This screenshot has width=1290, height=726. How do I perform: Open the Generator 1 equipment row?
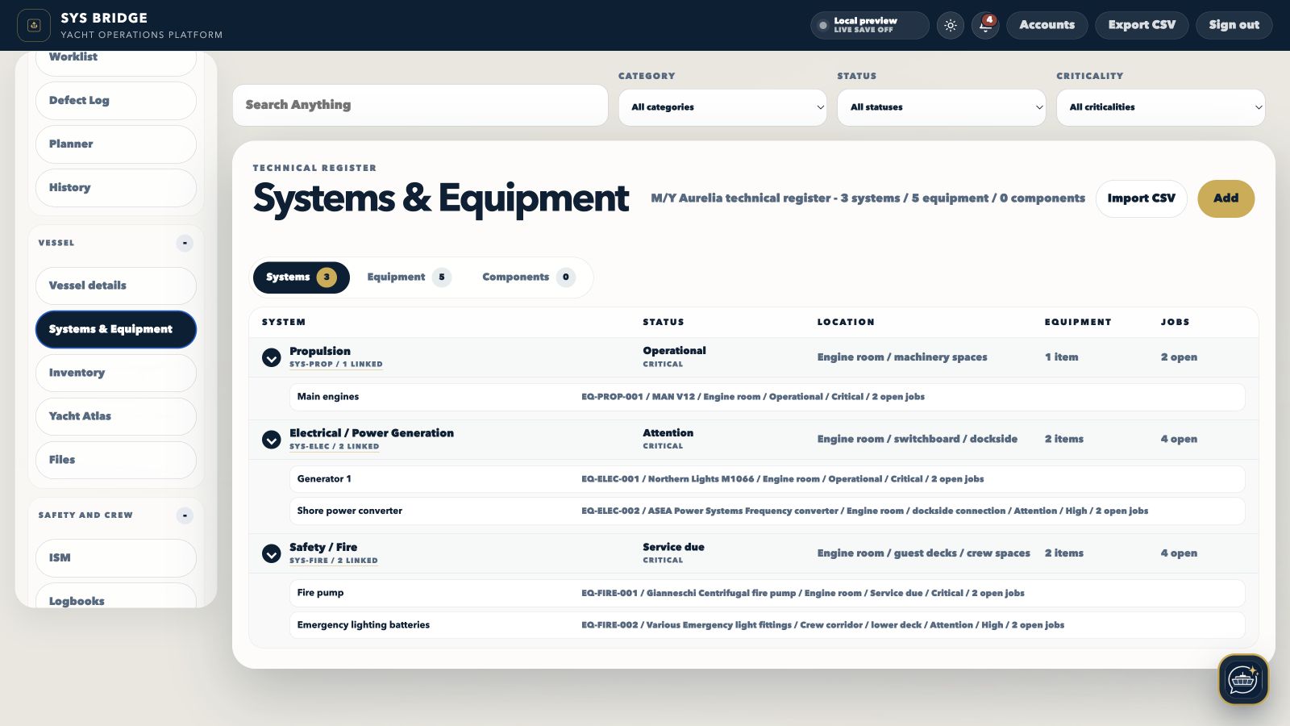(767, 479)
